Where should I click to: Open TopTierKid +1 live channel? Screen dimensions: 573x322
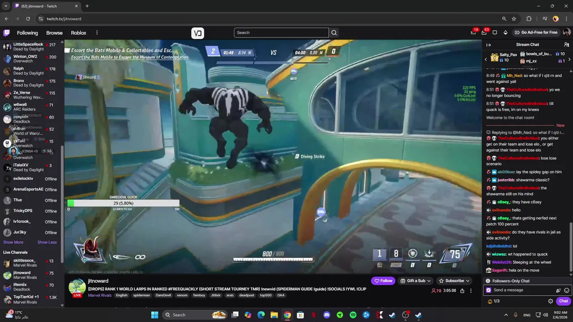click(x=30, y=299)
